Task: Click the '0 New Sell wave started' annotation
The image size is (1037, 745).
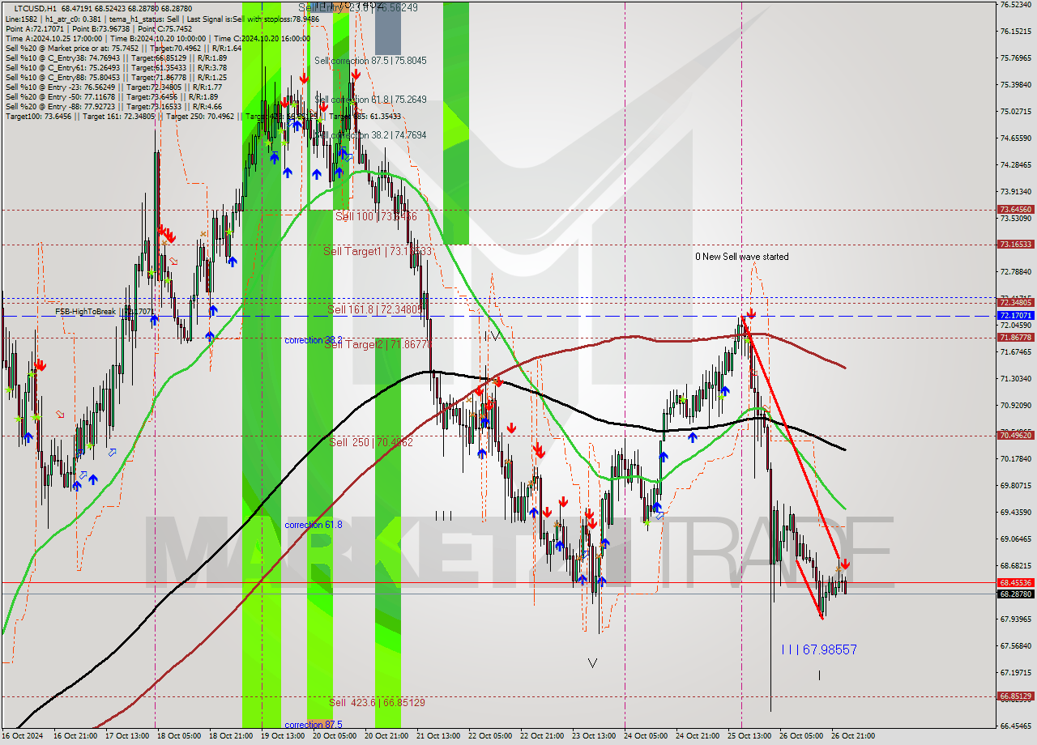Action: (741, 257)
